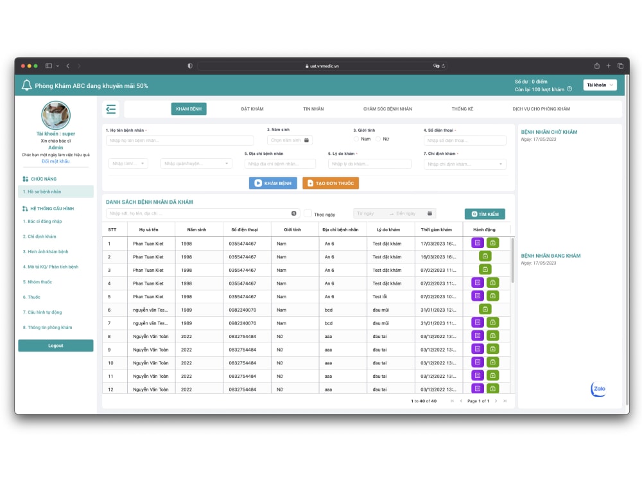
Task: Open Thông tin phòng khám sidebar item
Action: (47, 328)
